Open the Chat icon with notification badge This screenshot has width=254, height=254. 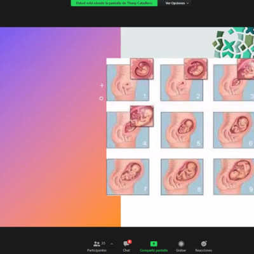(x=127, y=243)
